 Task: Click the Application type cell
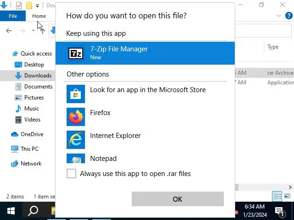pyautogui.click(x=281, y=82)
